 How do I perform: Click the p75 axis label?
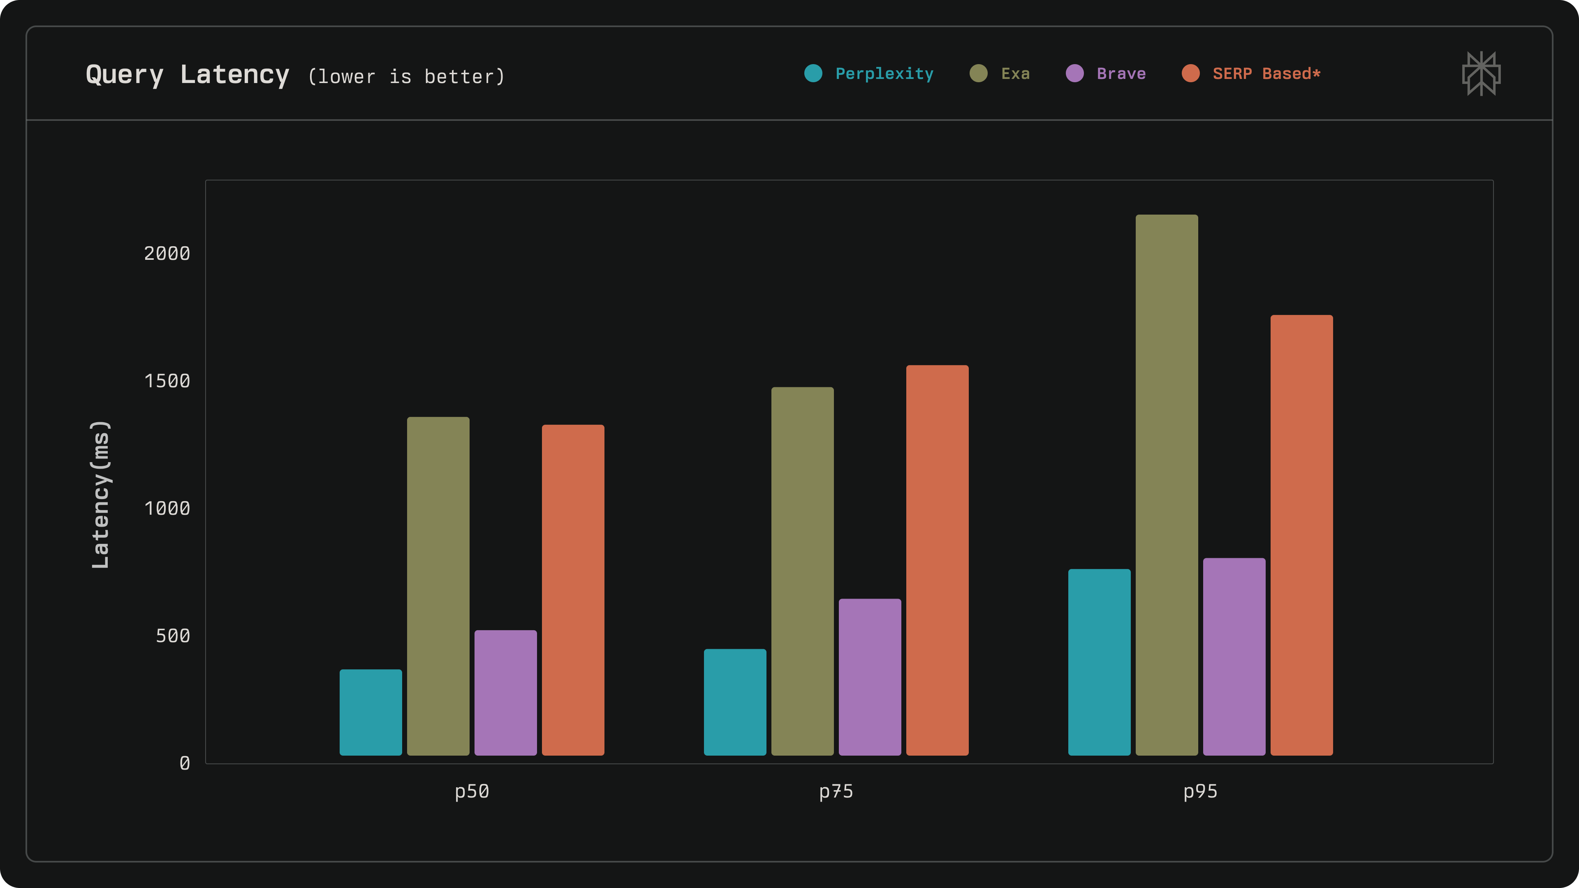tap(836, 791)
